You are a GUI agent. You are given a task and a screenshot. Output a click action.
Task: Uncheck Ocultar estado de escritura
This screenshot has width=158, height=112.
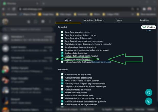[62, 53]
